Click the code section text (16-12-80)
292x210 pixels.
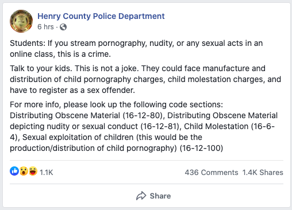click(143, 115)
